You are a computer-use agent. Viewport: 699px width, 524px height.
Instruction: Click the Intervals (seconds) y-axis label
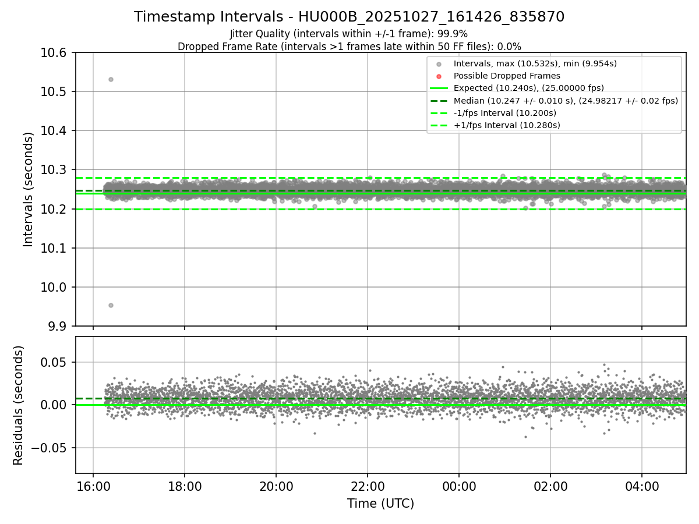tap(29, 189)
